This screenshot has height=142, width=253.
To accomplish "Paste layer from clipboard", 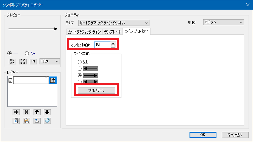I will coord(27,121).
